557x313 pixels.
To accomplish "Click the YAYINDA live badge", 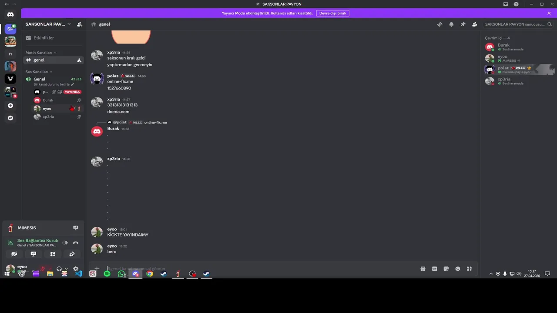I will (x=72, y=92).
